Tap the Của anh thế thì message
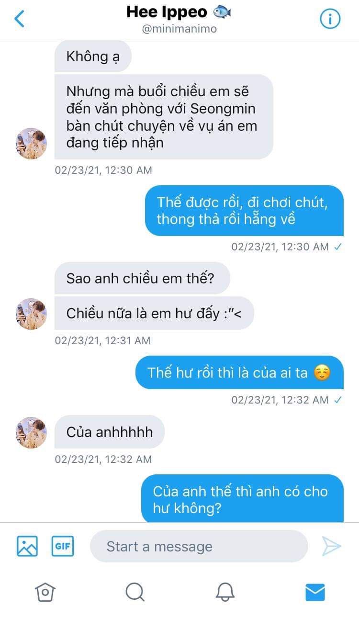The width and height of the screenshot is (359, 617). [x=242, y=498]
